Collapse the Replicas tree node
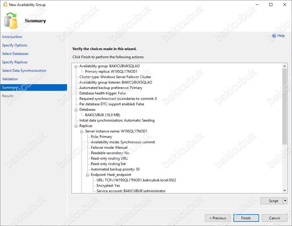 pyautogui.click(x=76, y=126)
